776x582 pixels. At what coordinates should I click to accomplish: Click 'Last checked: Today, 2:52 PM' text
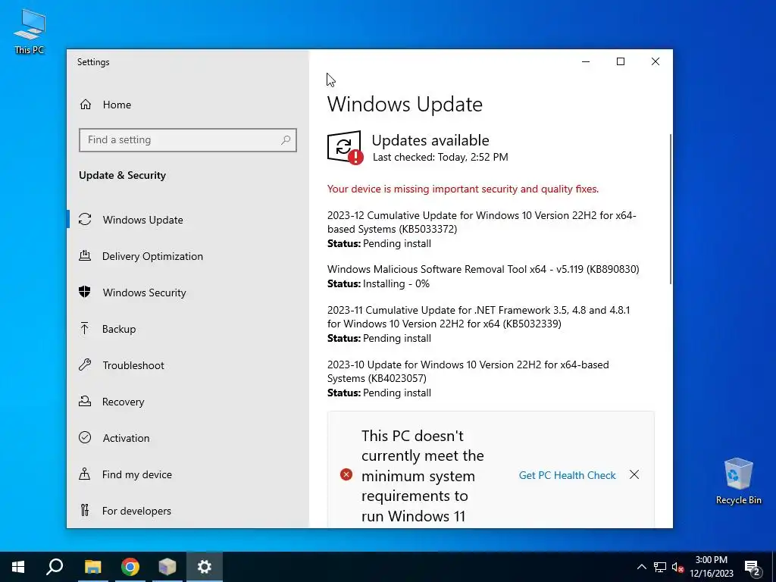440,158
